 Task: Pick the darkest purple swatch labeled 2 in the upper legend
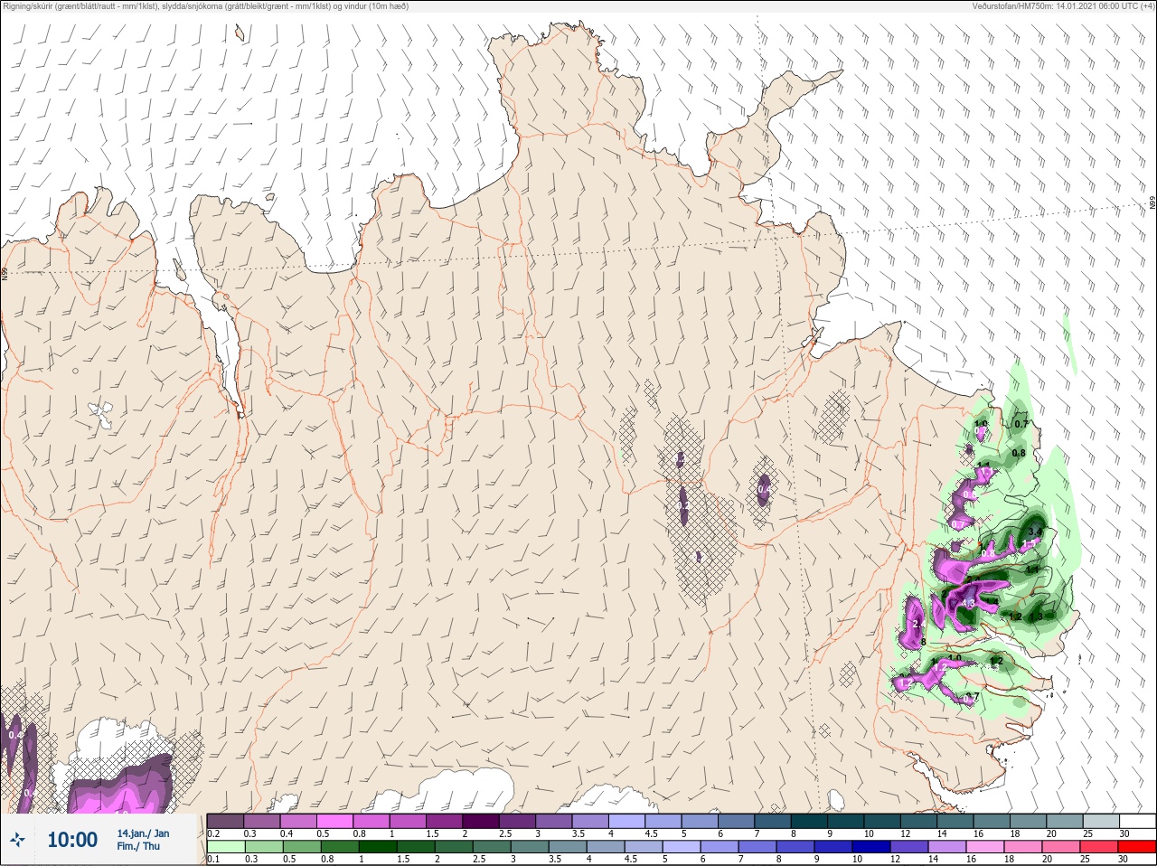point(482,821)
